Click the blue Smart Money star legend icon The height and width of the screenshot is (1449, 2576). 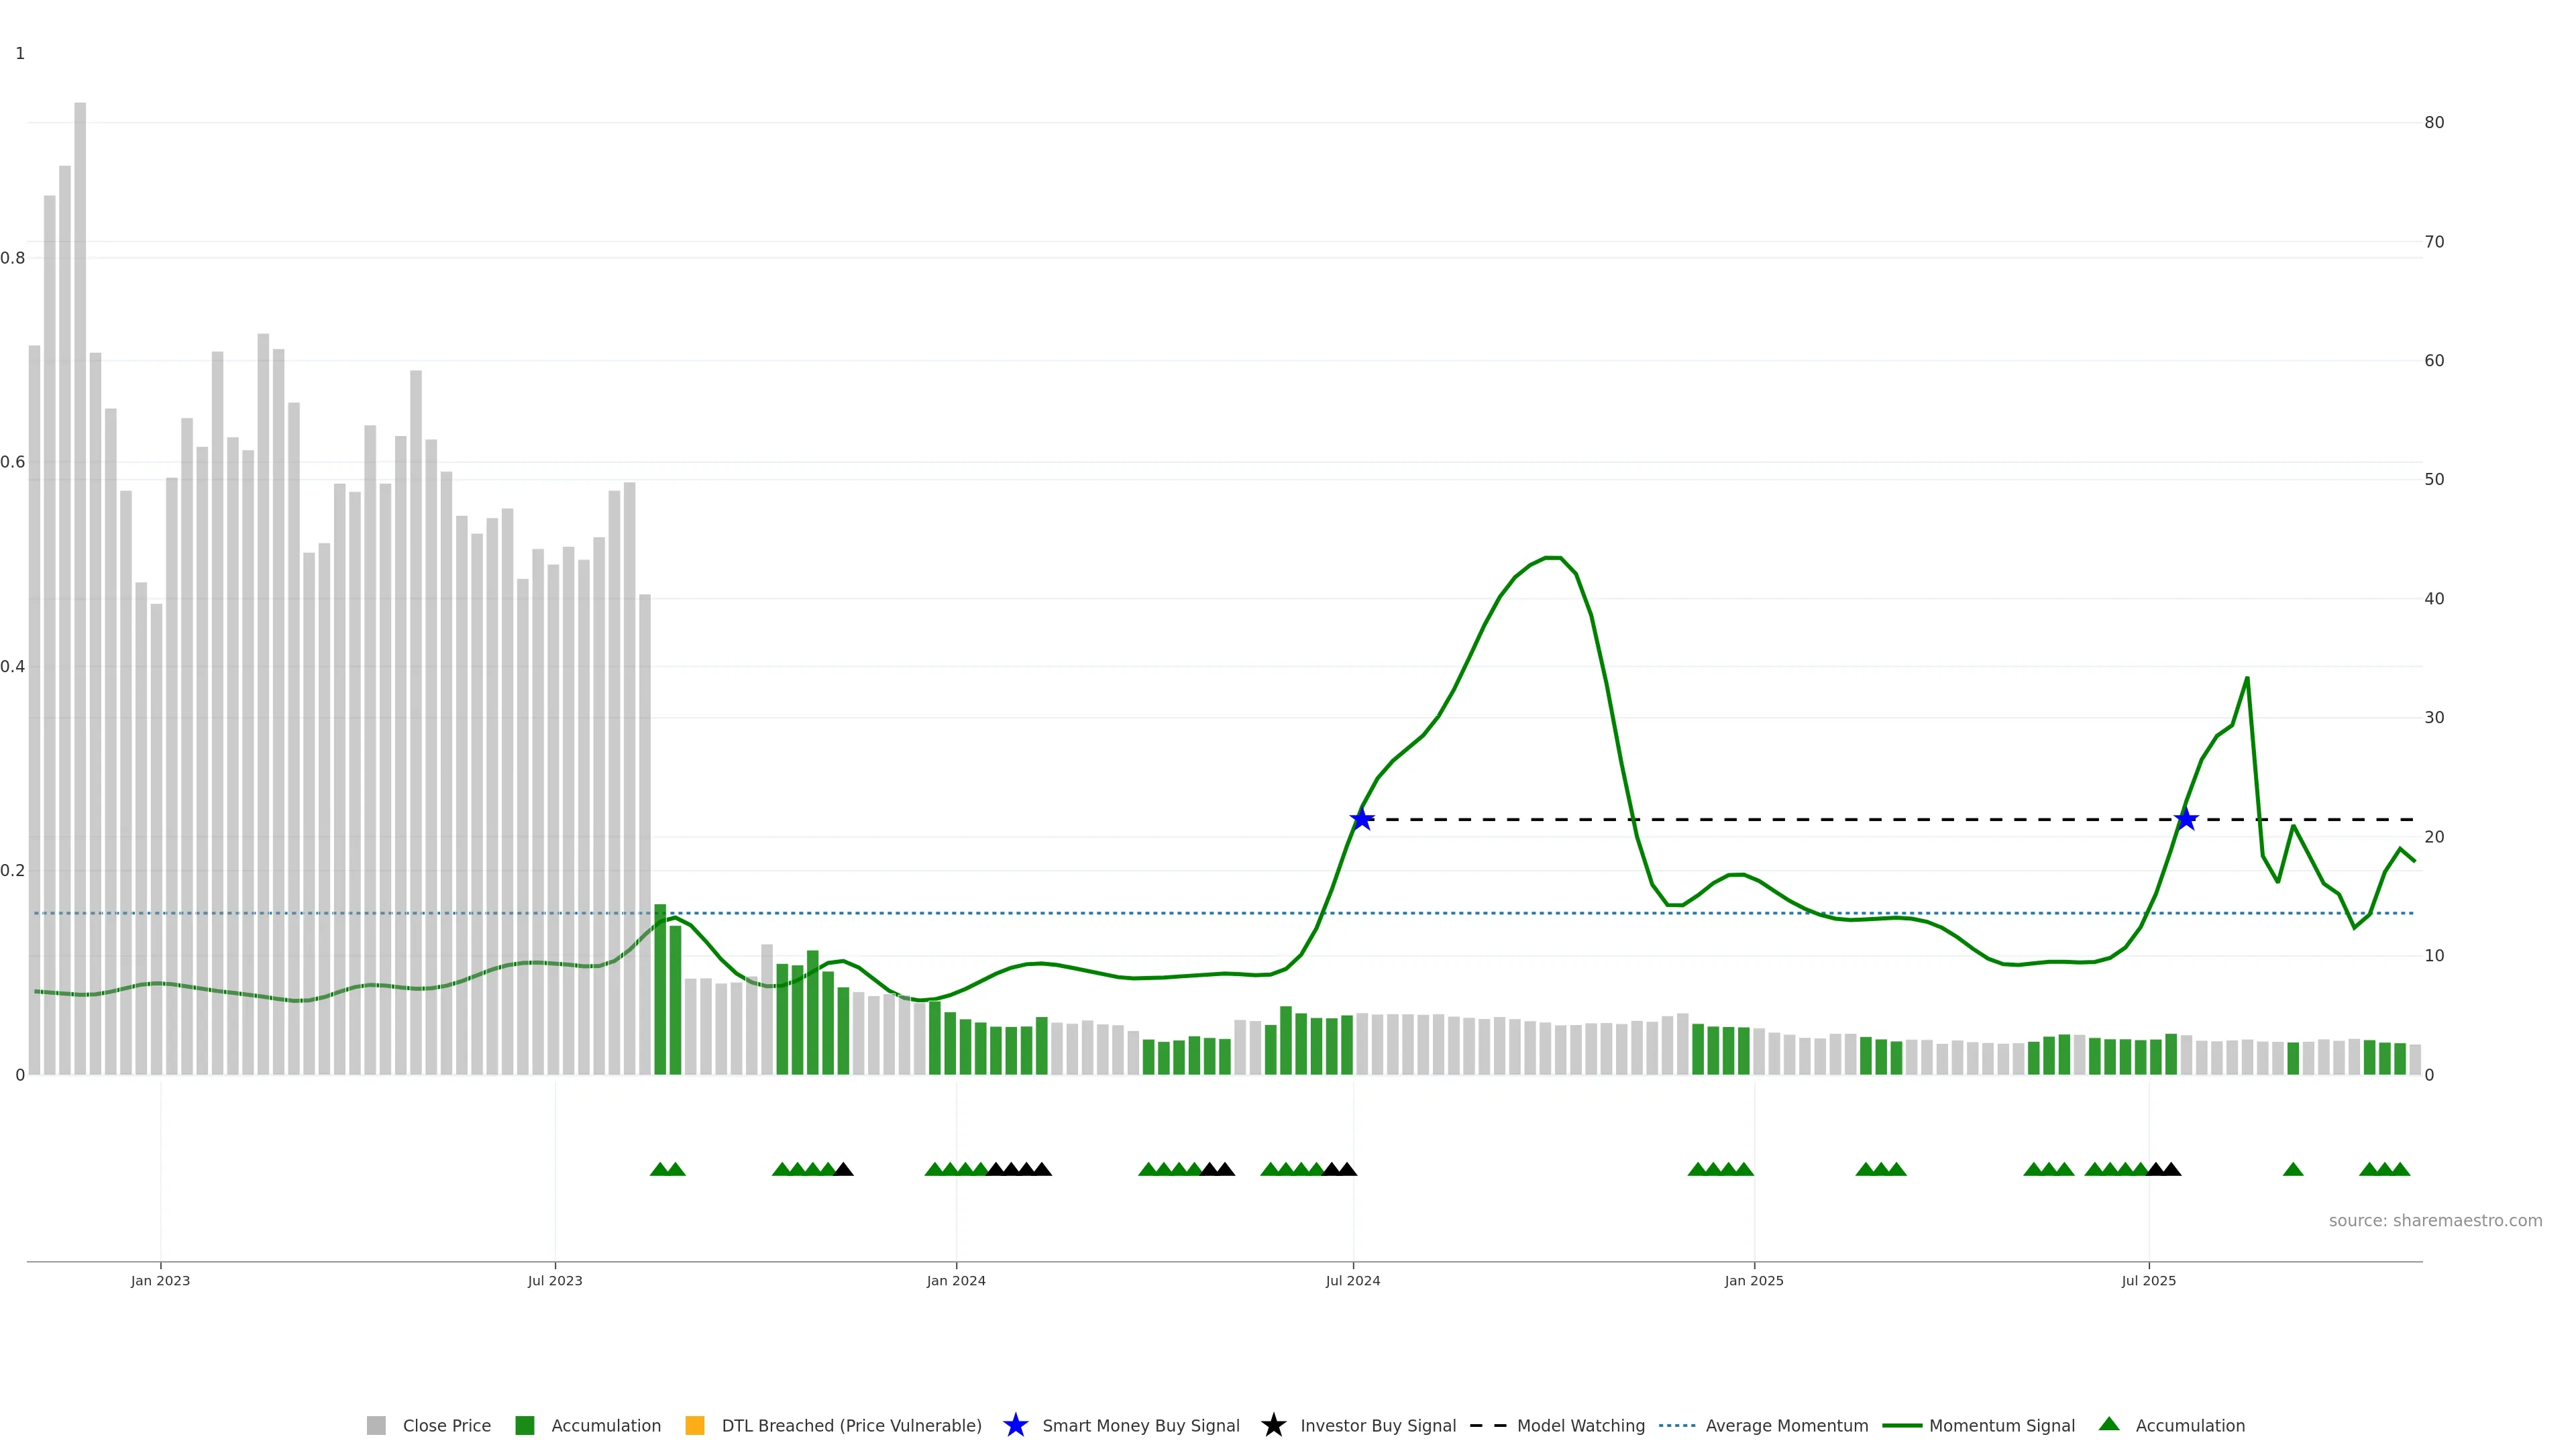(x=1015, y=1425)
